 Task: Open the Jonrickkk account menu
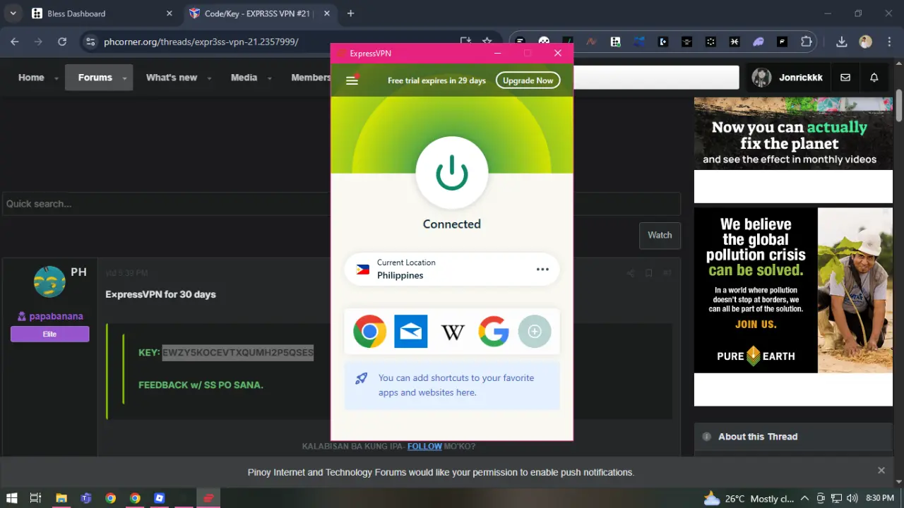coord(787,78)
